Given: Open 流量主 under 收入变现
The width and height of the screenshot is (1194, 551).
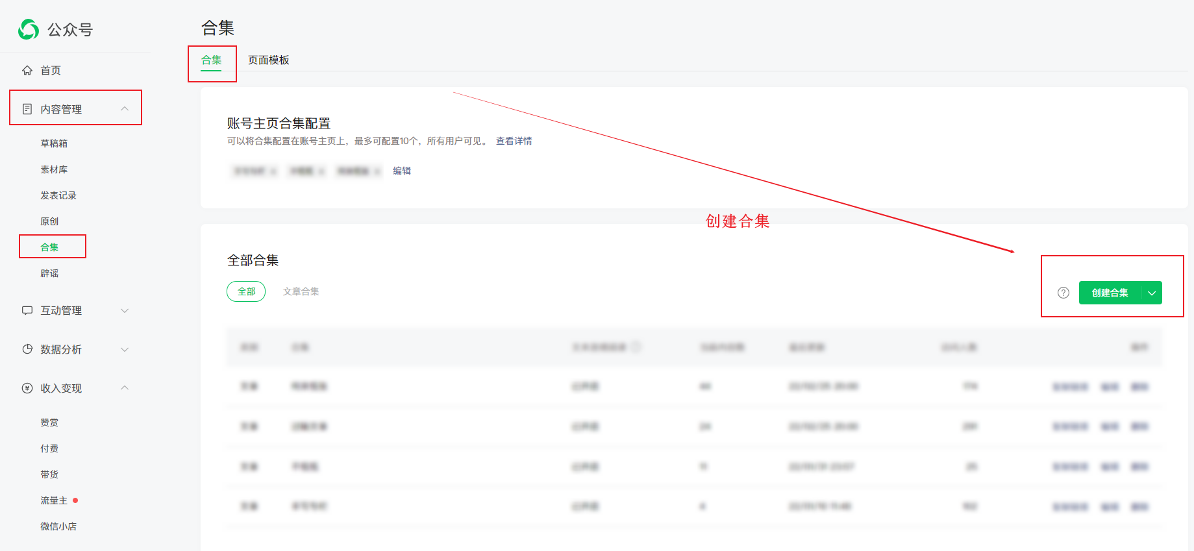Looking at the screenshot, I should coord(54,500).
